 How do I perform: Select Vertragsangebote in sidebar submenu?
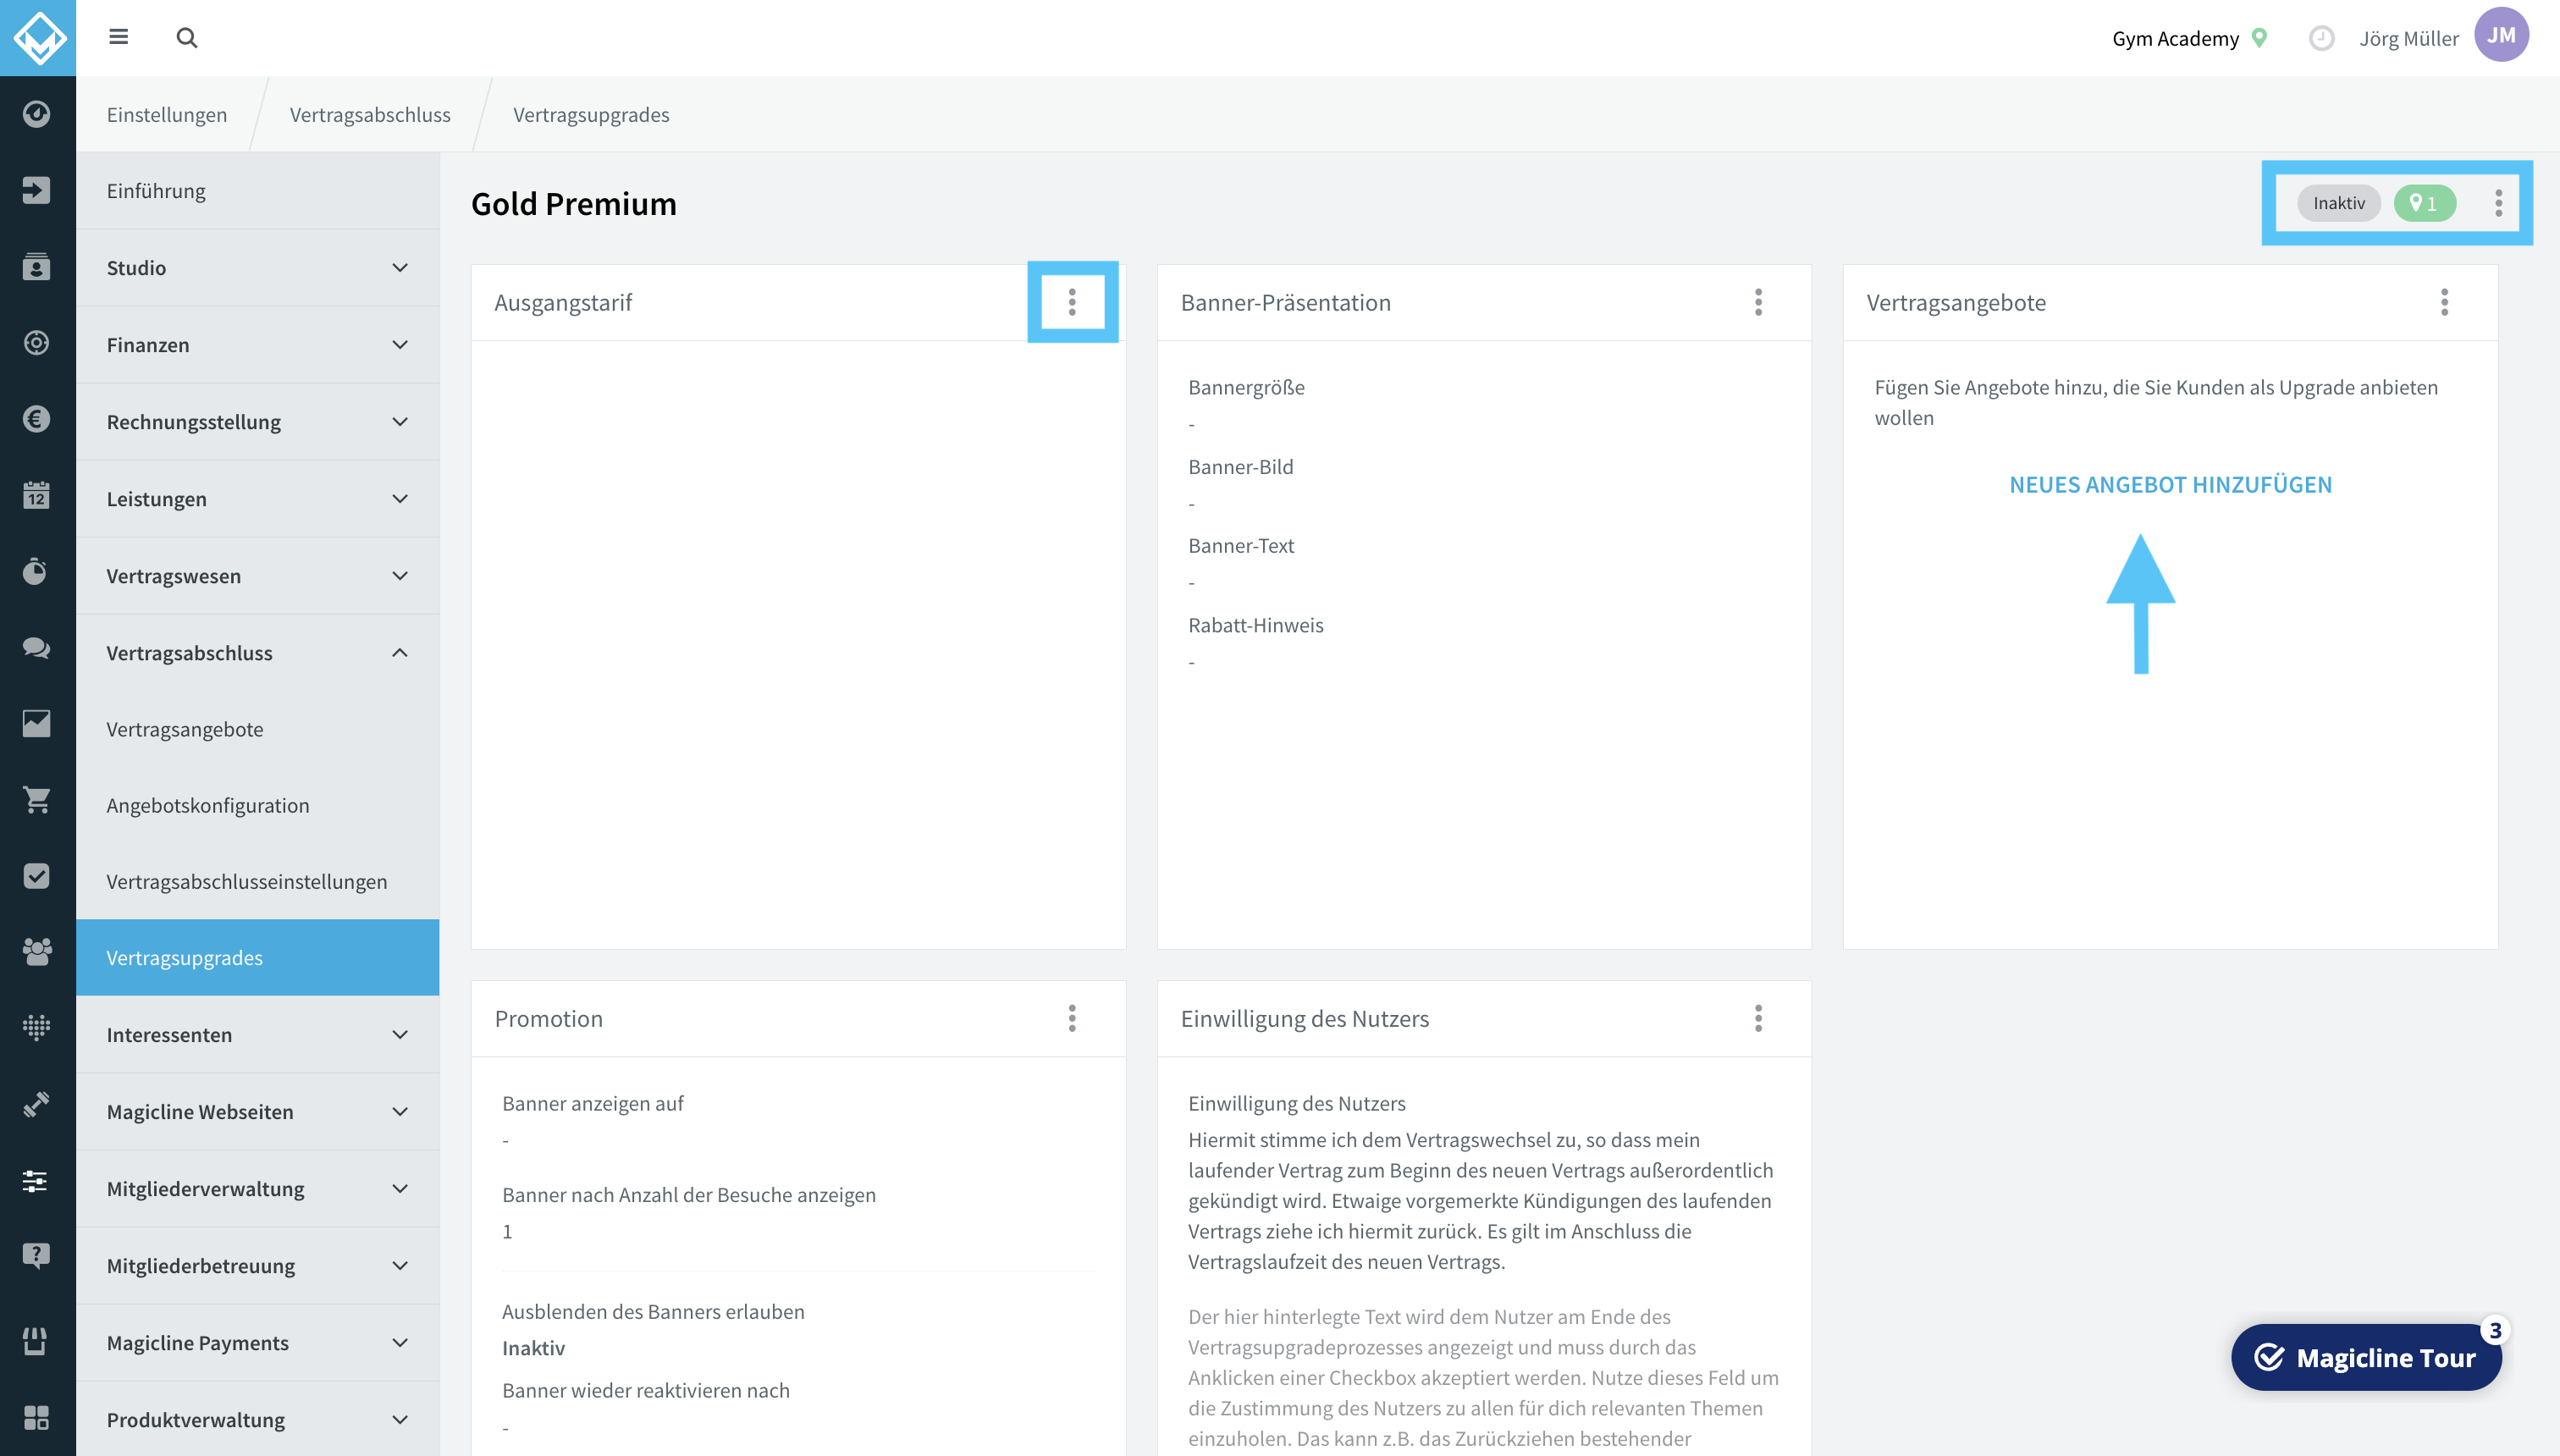pos(258,729)
